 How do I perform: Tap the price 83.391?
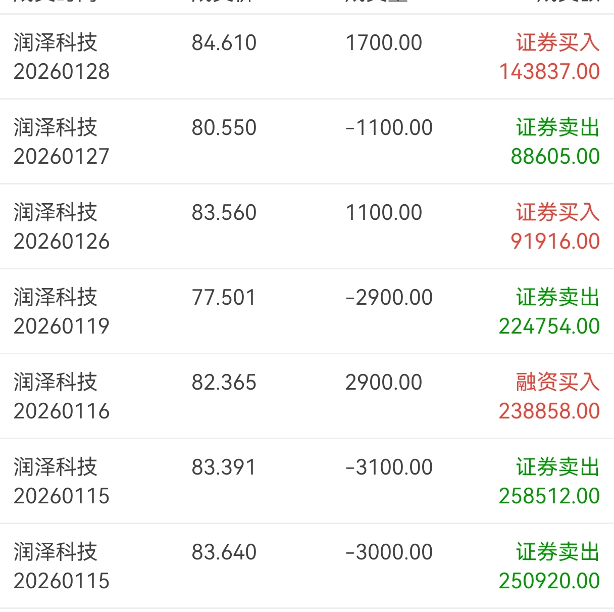[224, 467]
